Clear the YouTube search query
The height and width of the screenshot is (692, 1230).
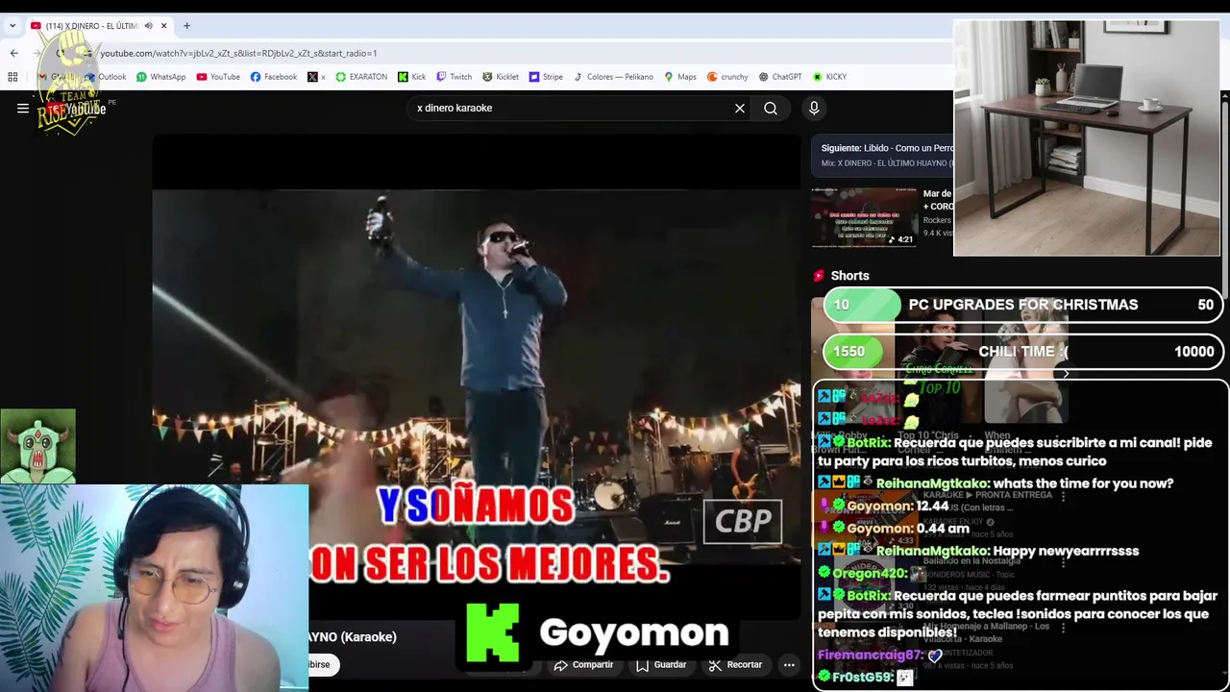pyautogui.click(x=740, y=109)
